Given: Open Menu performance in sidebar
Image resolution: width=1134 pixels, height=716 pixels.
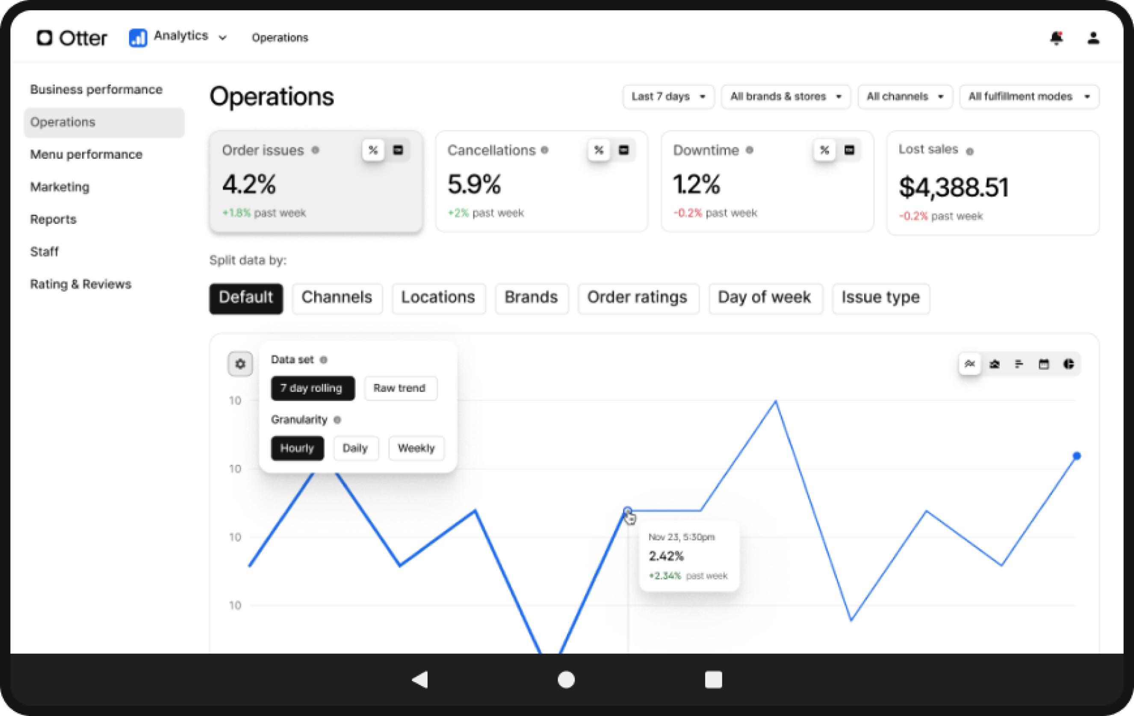Looking at the screenshot, I should 86,154.
